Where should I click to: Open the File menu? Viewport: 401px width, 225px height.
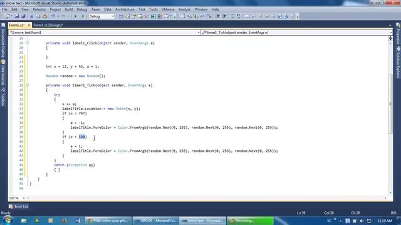[x=4, y=9]
